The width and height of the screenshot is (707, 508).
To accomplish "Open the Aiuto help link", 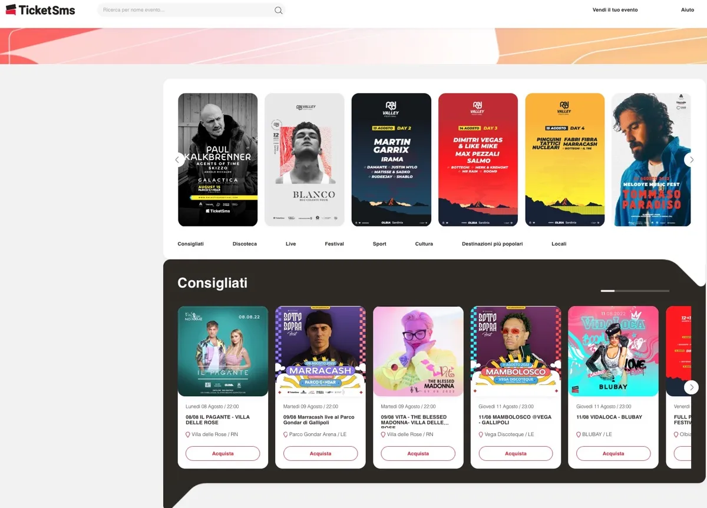I will [x=688, y=10].
